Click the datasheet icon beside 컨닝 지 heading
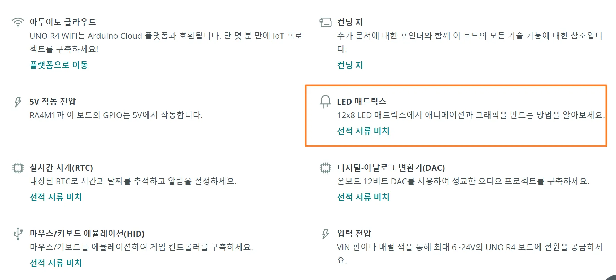The width and height of the screenshot is (616, 280). pyautogui.click(x=325, y=22)
